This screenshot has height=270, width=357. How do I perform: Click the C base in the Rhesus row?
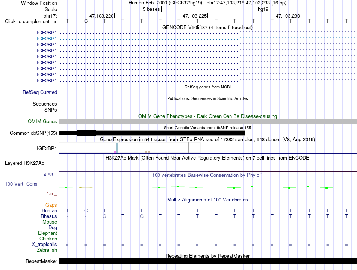[x=104, y=216]
